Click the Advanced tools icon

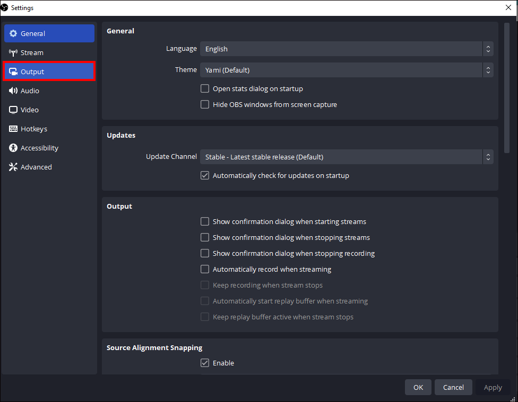pos(13,167)
